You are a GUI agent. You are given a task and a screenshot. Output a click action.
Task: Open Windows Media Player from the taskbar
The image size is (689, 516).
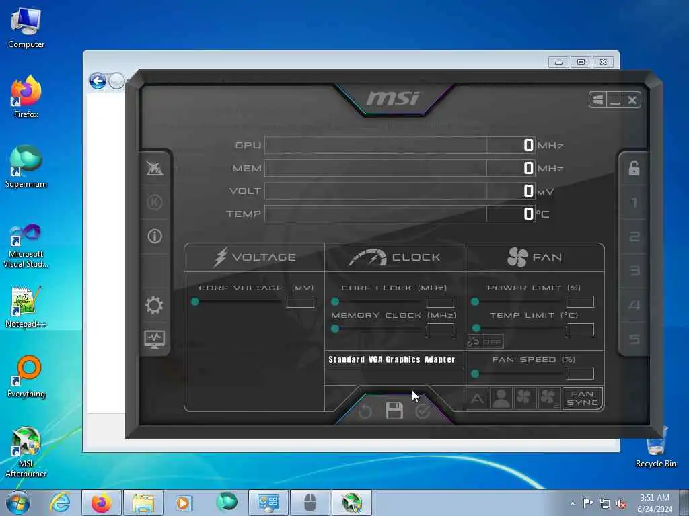184,503
